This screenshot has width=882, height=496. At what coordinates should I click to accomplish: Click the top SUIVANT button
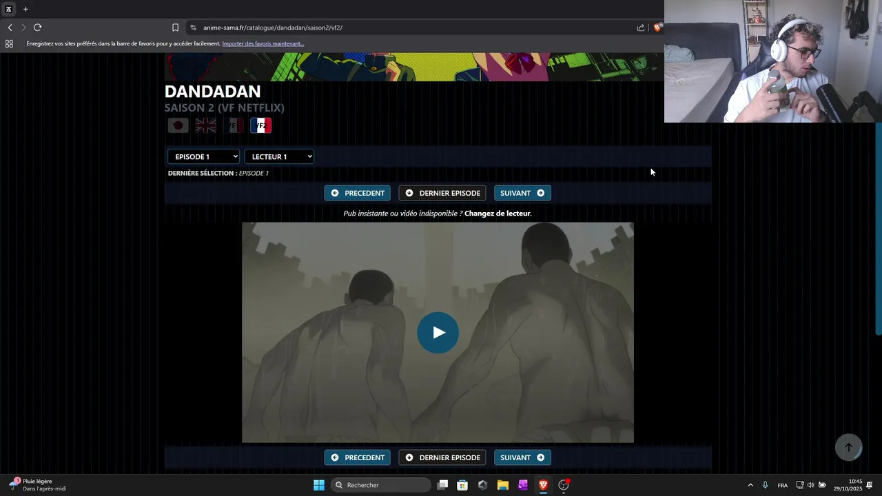coord(522,193)
